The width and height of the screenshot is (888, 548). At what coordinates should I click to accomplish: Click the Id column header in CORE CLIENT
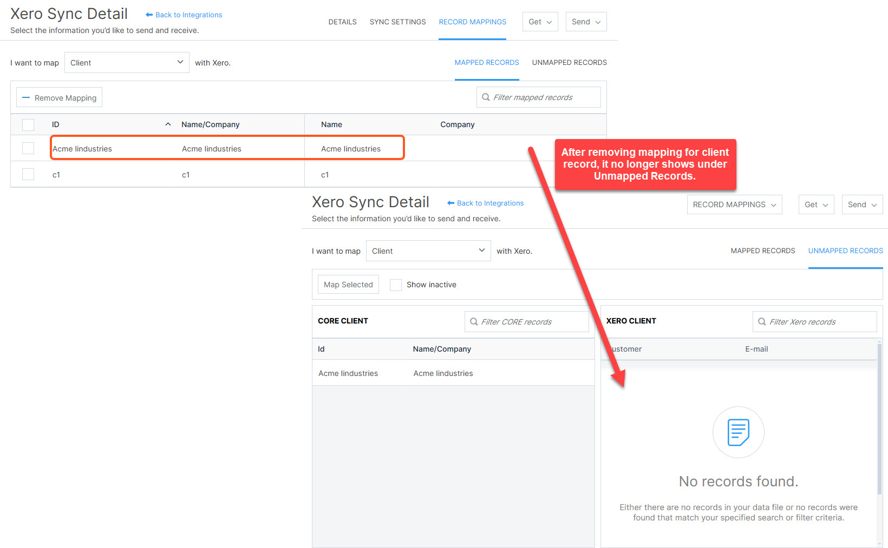(x=321, y=349)
